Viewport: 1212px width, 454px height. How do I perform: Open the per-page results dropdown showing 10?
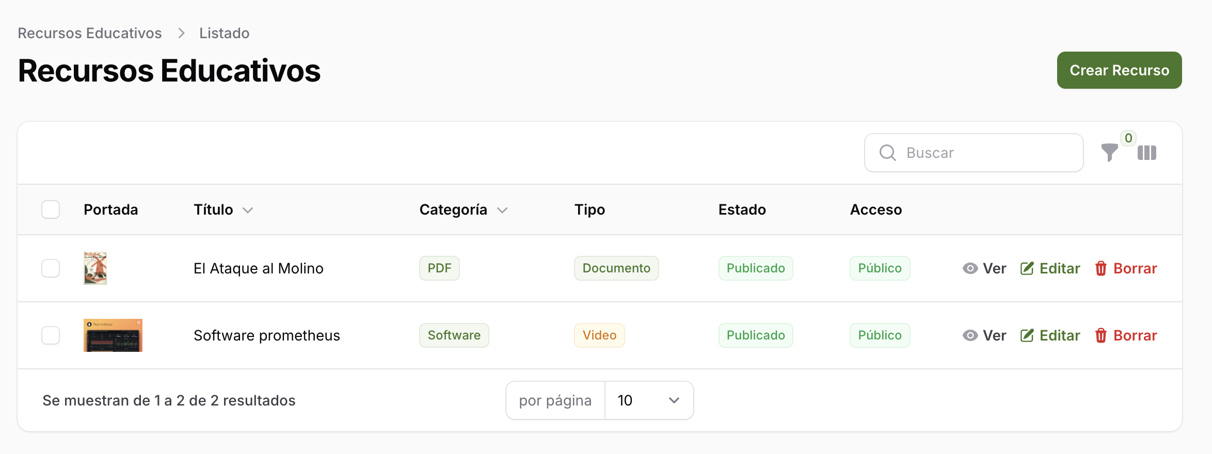click(648, 400)
